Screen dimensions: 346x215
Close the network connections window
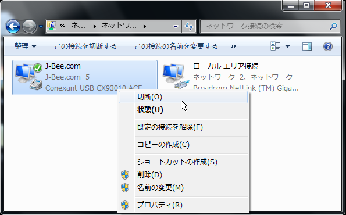(329, 5)
